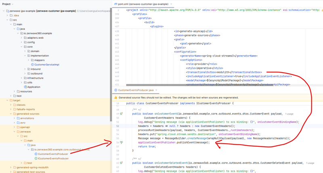Click the Application class icon

25,87
